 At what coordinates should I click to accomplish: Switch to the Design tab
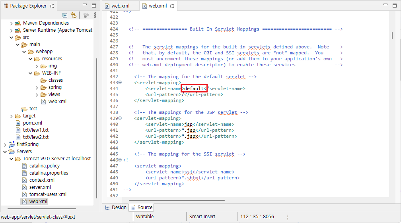click(116, 208)
